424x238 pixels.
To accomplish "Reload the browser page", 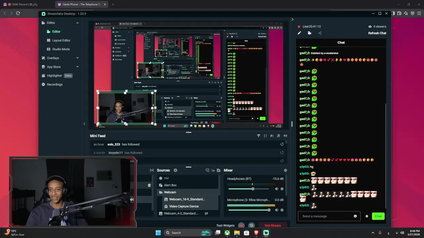I will pyautogui.click(x=18, y=13).
